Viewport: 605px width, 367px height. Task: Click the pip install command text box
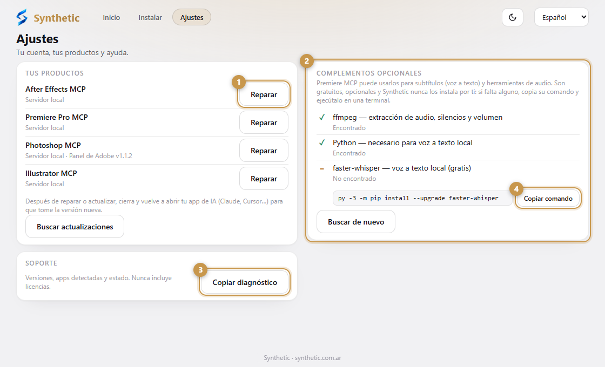click(x=422, y=198)
